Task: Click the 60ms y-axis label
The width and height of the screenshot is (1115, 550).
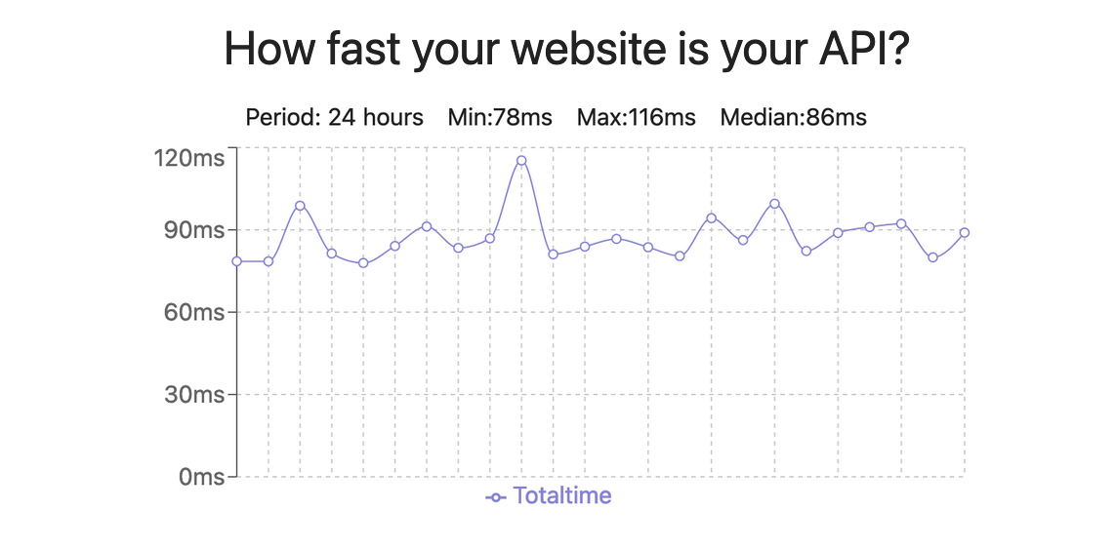Action: [x=195, y=312]
